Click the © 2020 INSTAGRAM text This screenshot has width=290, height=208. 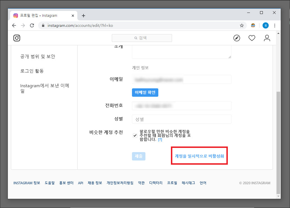click(255, 183)
